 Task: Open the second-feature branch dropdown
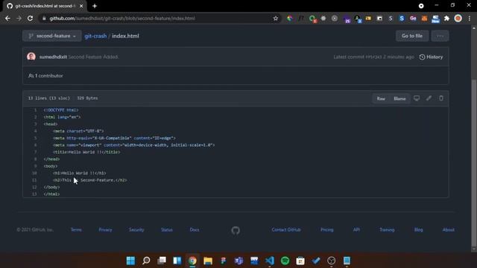coord(51,36)
